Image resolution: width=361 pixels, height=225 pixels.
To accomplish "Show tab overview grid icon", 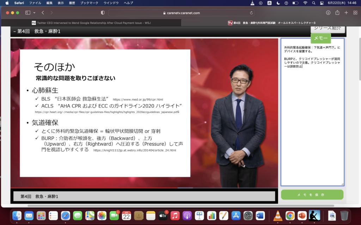I will click(x=355, y=13).
